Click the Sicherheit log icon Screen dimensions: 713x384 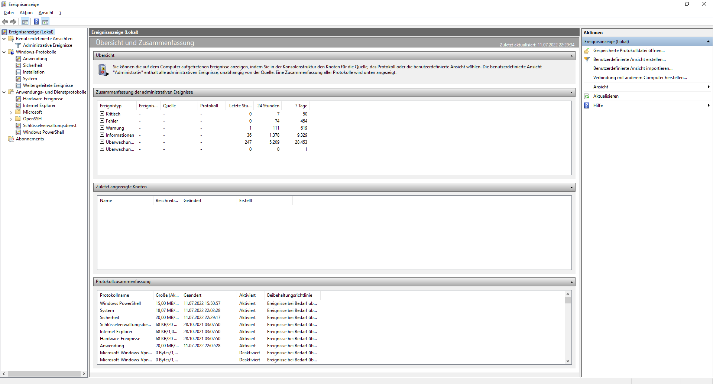point(18,65)
